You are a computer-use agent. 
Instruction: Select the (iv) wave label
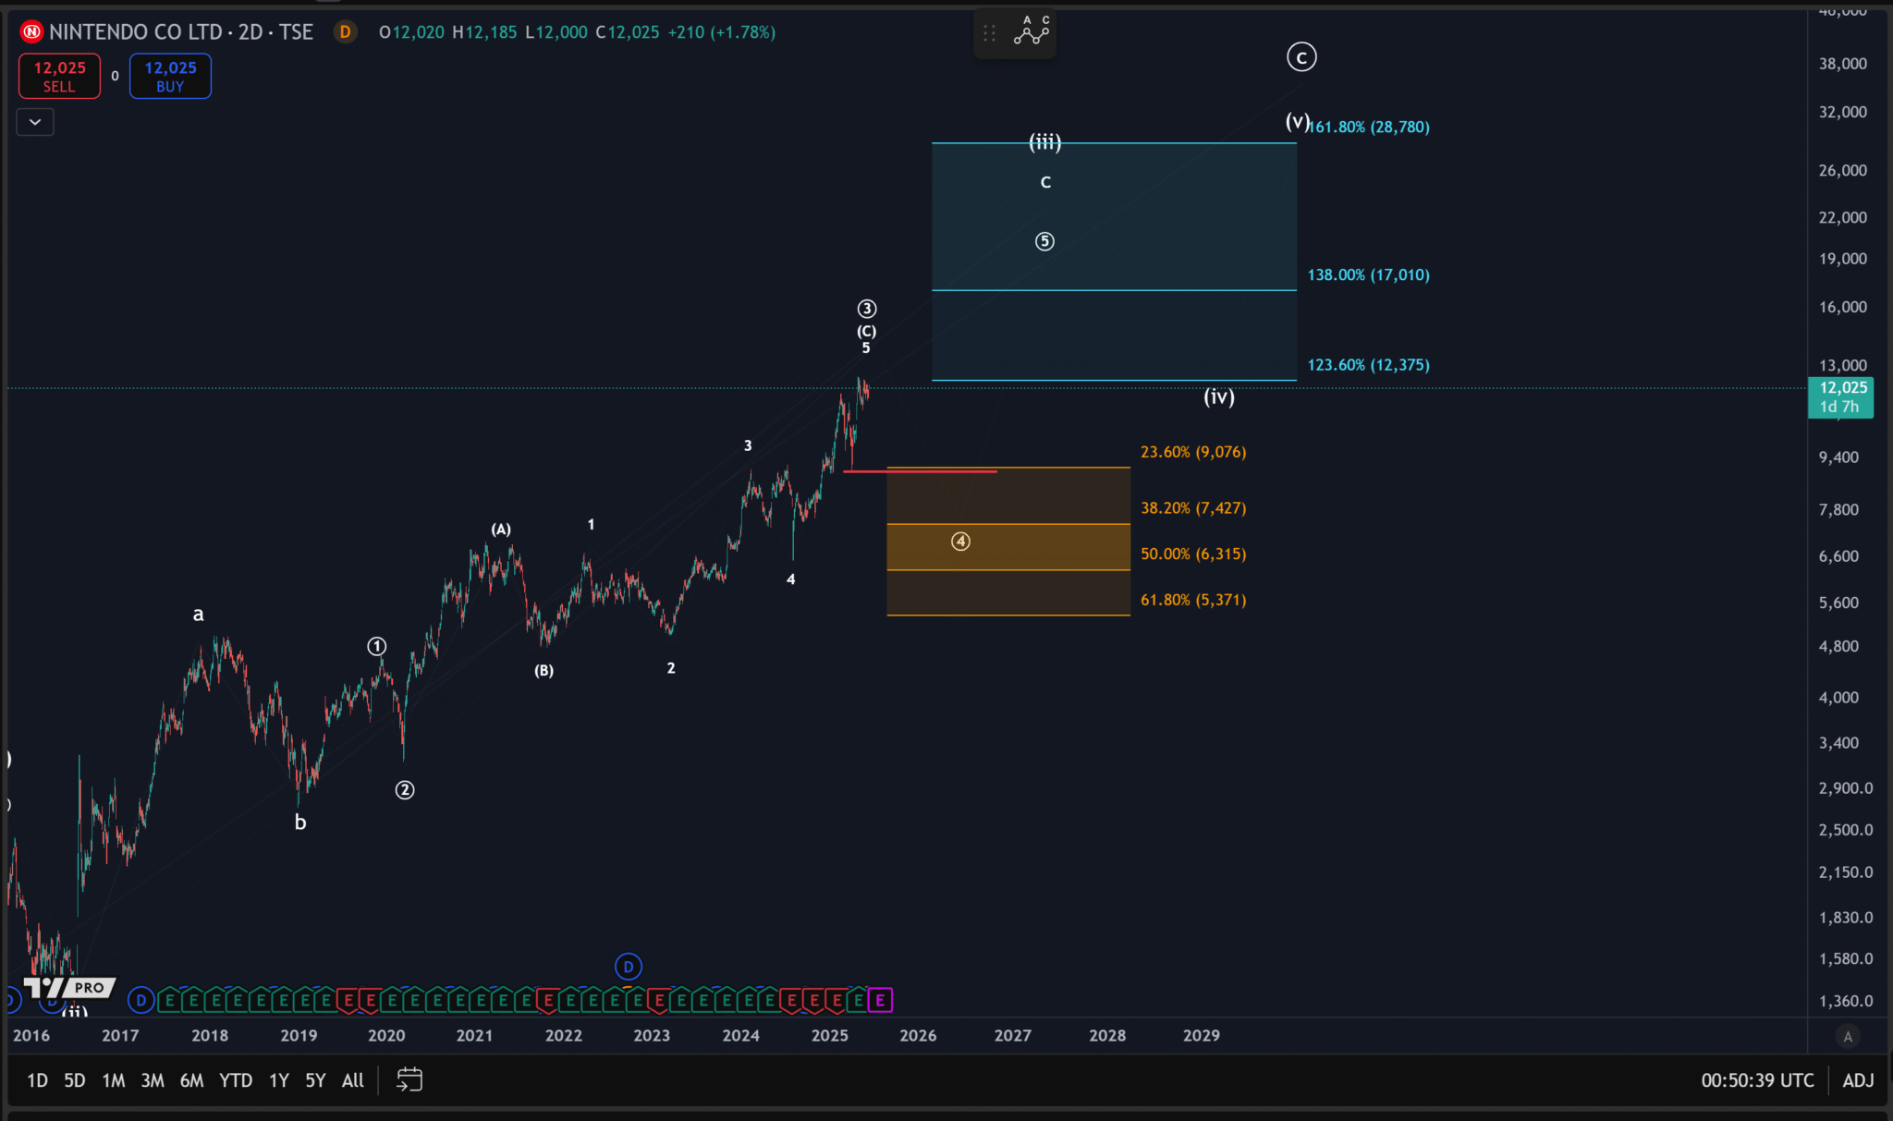[x=1219, y=396]
